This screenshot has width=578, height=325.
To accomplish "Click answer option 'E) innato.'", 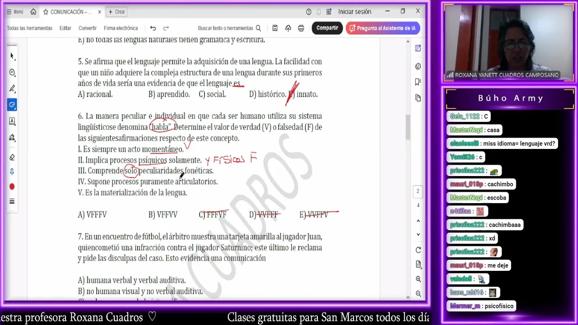I will point(303,94).
